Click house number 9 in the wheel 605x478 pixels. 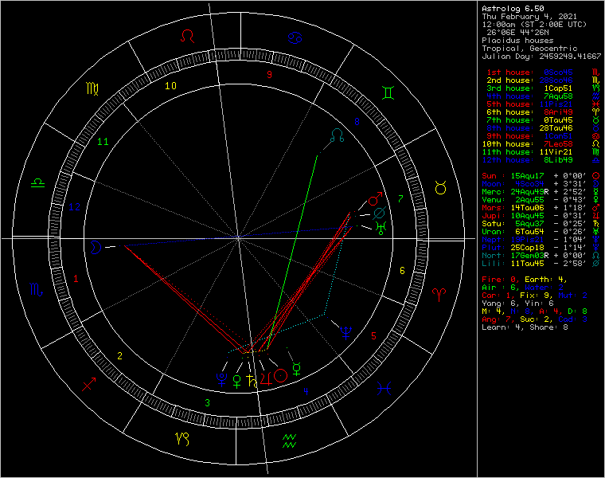click(269, 74)
